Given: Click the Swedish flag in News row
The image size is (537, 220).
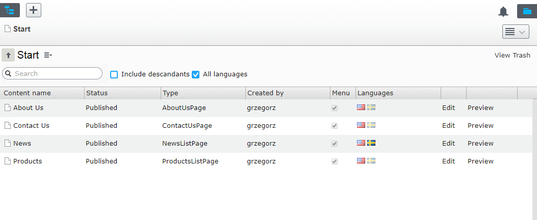Looking at the screenshot, I should [x=371, y=143].
